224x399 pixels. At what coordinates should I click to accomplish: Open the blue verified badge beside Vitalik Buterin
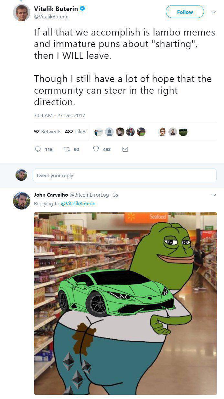tap(83, 9)
